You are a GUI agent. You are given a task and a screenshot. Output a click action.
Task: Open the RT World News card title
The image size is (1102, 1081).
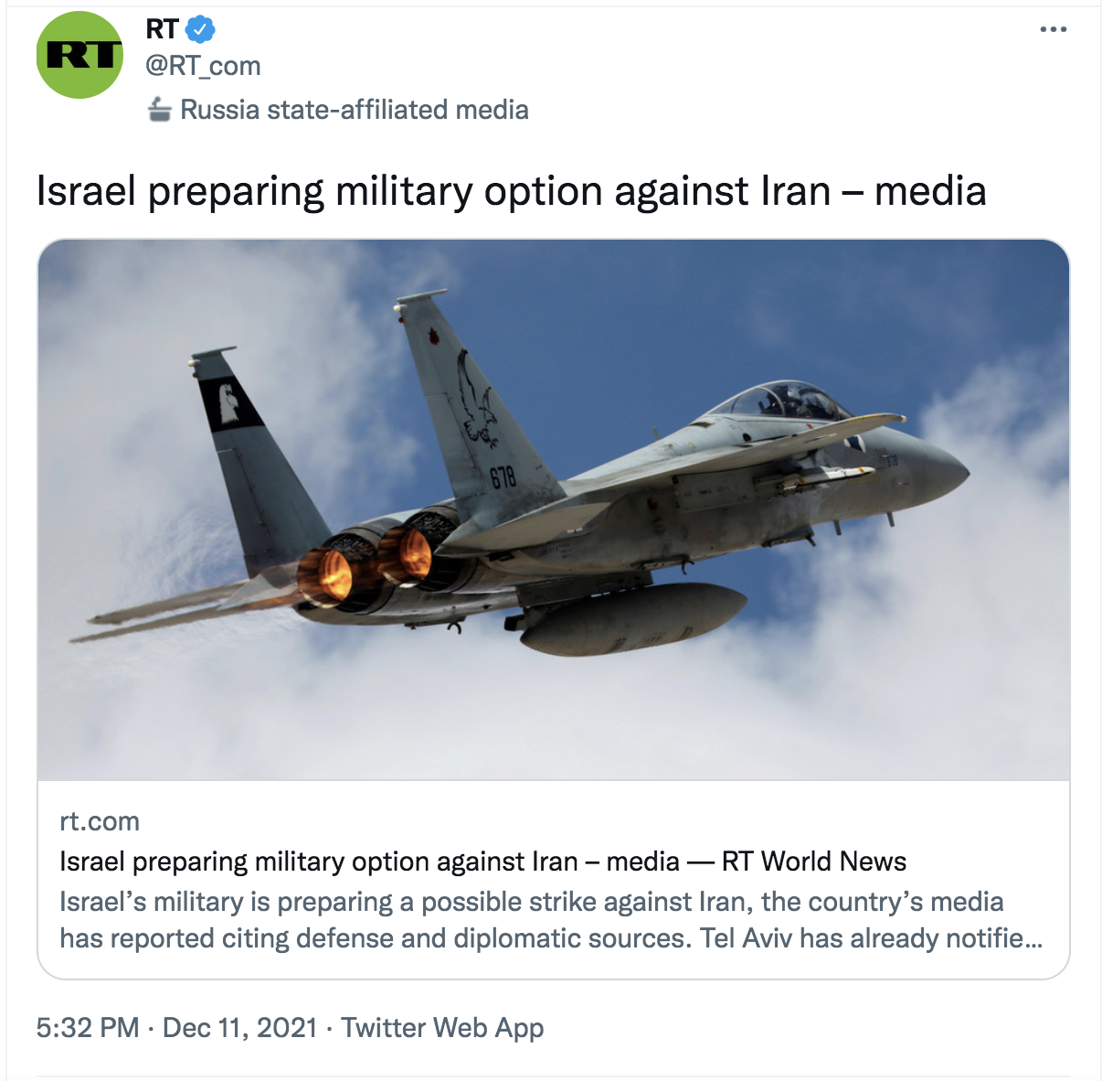(482, 862)
